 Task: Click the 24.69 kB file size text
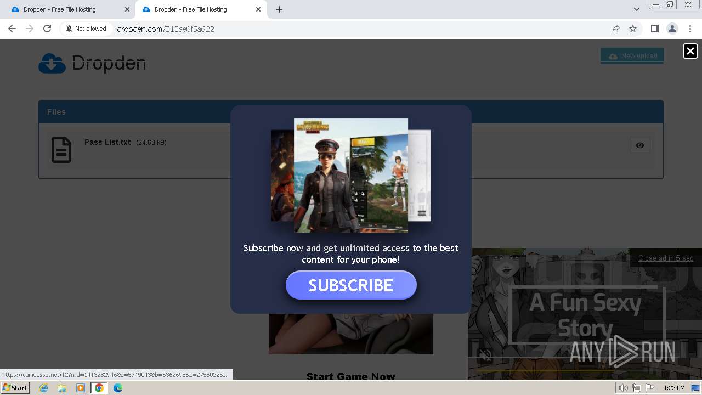pos(151,143)
